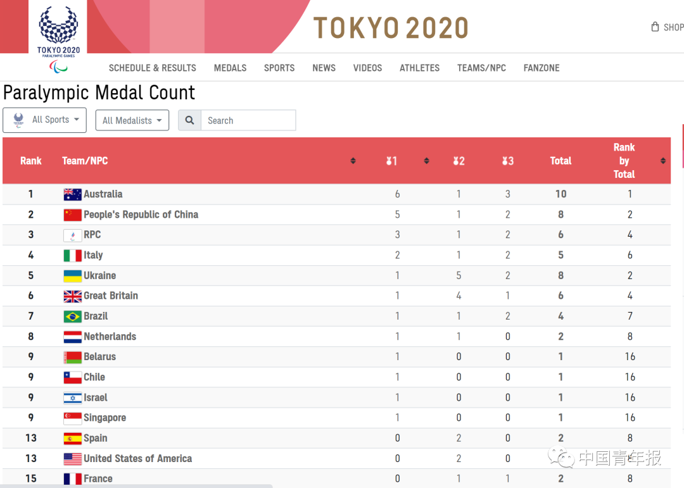Open People's Republic of China team link
The width and height of the screenshot is (684, 488).
click(x=141, y=215)
